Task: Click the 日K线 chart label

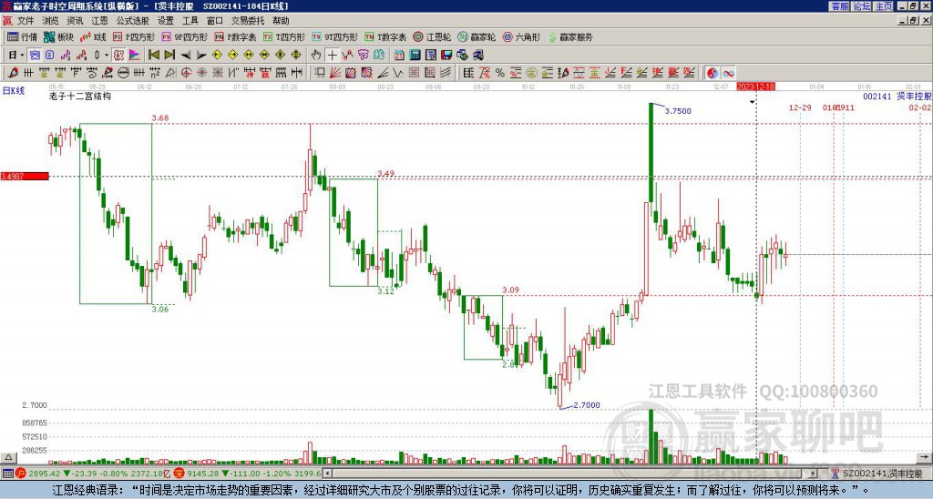Action: tap(14, 90)
